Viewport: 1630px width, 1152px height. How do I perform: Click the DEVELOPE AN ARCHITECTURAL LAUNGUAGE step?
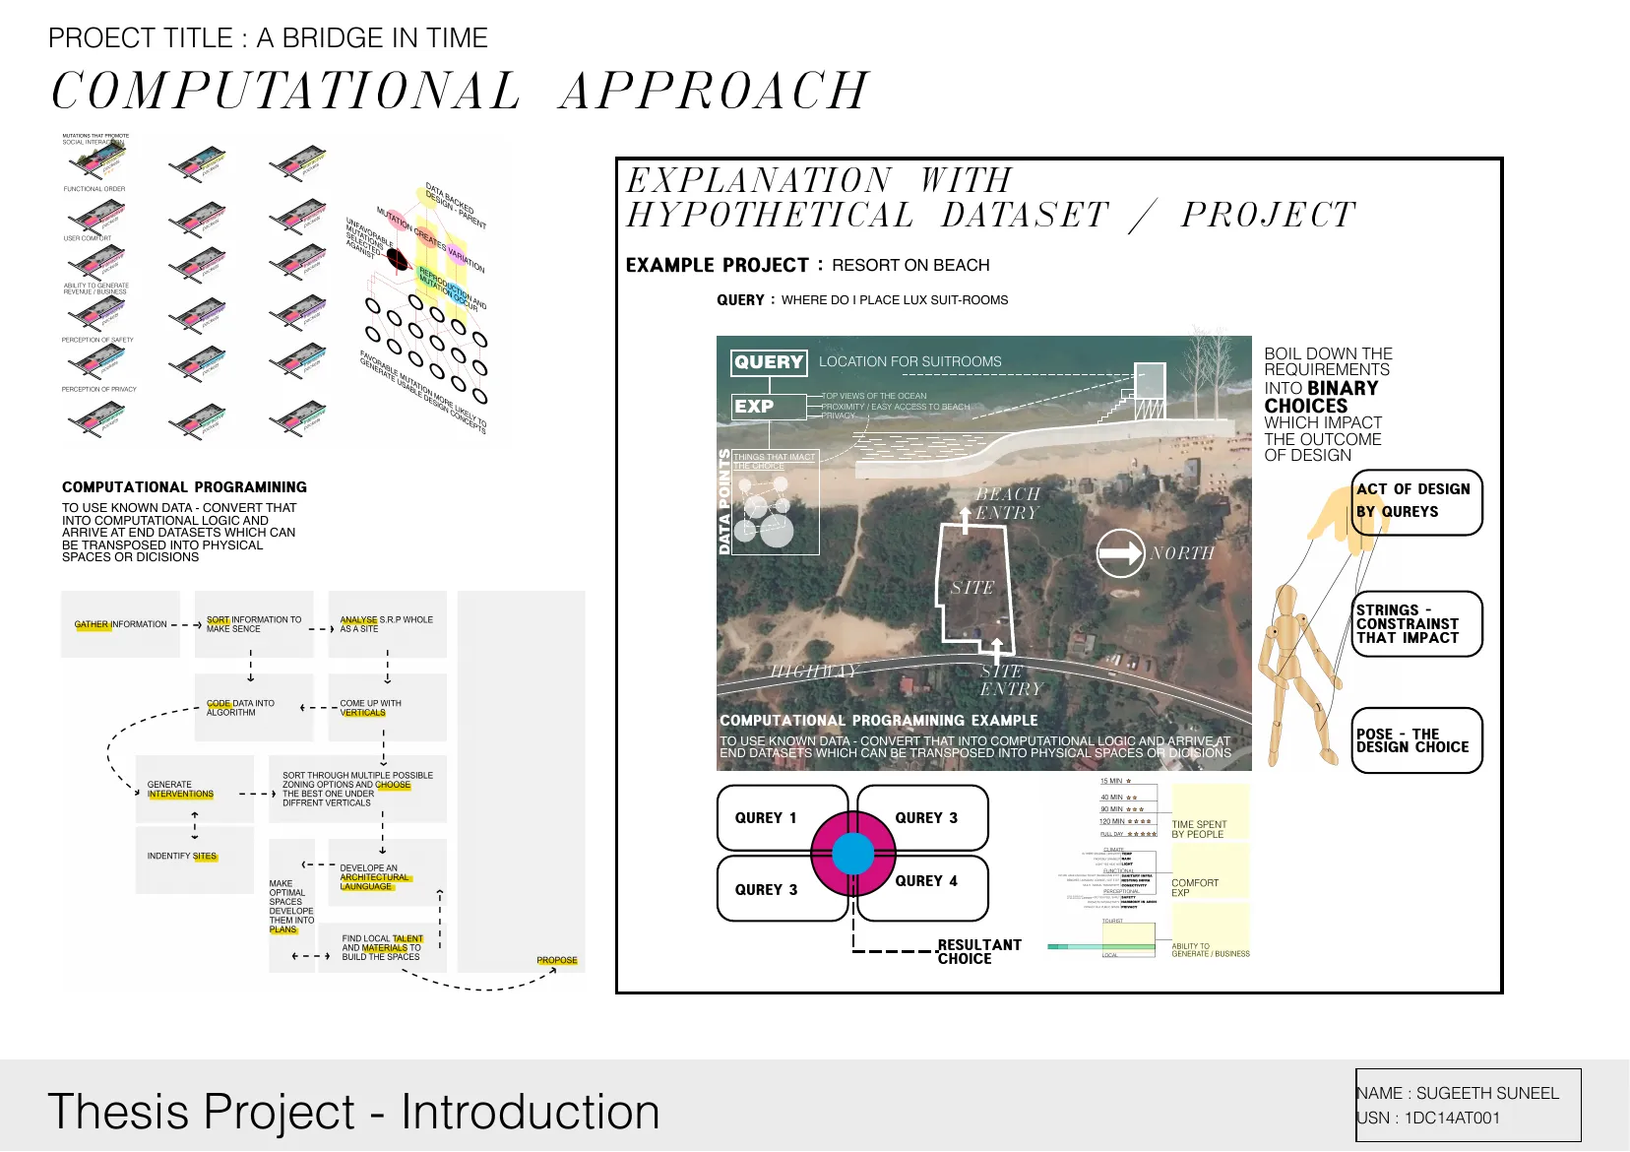(x=387, y=872)
